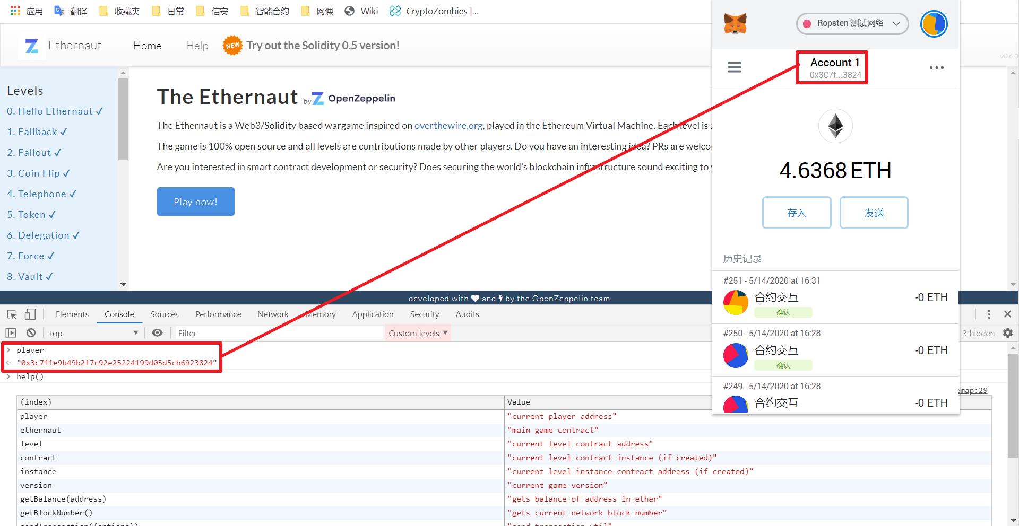Image resolution: width=1019 pixels, height=526 pixels.
Task: Close the DevTools panel
Action: (x=1007, y=314)
